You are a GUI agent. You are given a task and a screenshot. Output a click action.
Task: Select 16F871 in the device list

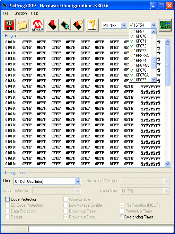(x=140, y=41)
